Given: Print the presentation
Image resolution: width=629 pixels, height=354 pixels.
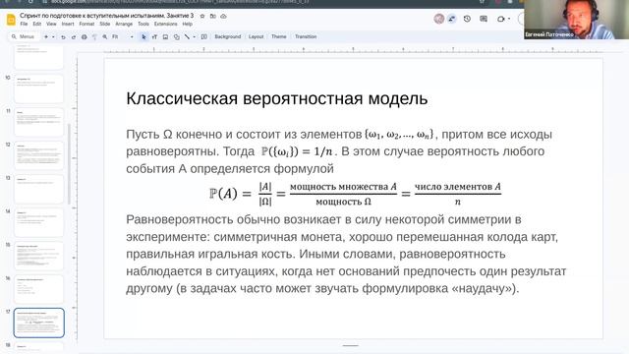Looking at the screenshot, I should coord(84,36).
